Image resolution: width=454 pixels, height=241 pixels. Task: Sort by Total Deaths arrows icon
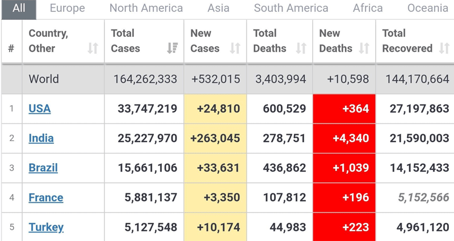tap(301, 49)
